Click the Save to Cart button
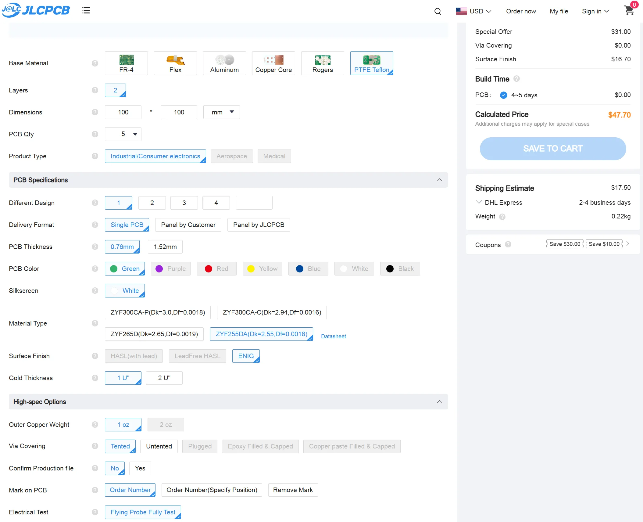Screen dimensions: 643x522 (x=553, y=149)
